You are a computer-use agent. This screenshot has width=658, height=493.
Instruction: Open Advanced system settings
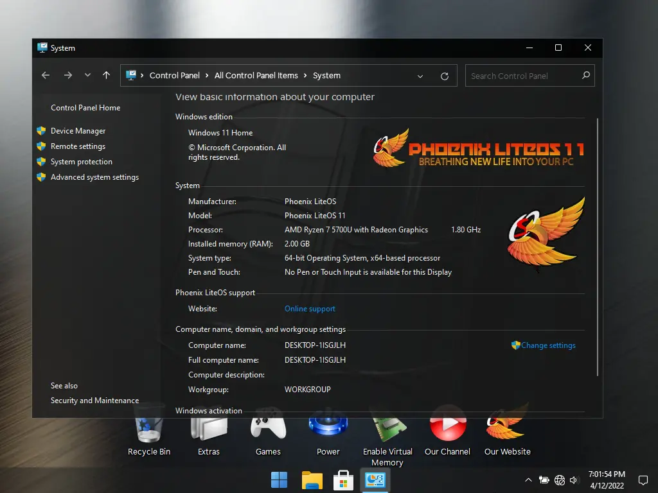pos(95,177)
